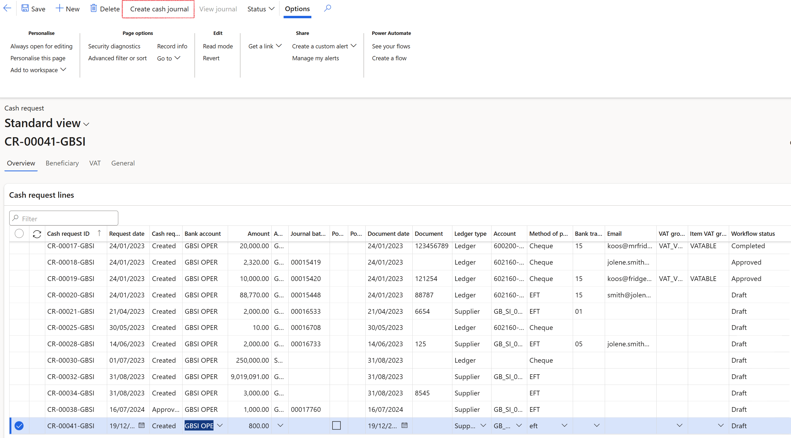This screenshot has height=438, width=791.
Task: Click journal batch 00015419
Action: (x=306, y=262)
